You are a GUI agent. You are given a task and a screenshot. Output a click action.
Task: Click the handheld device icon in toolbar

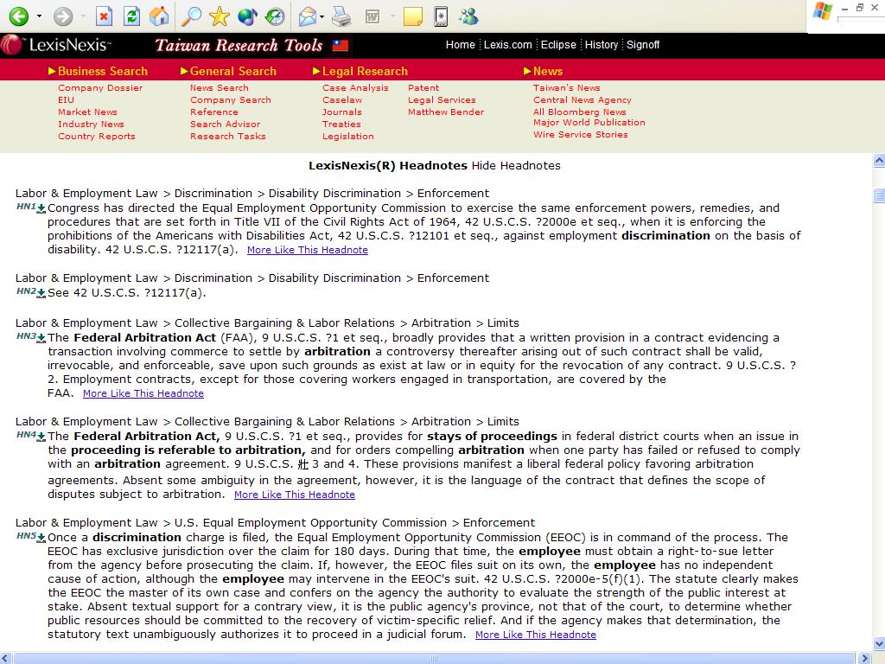[x=441, y=16]
